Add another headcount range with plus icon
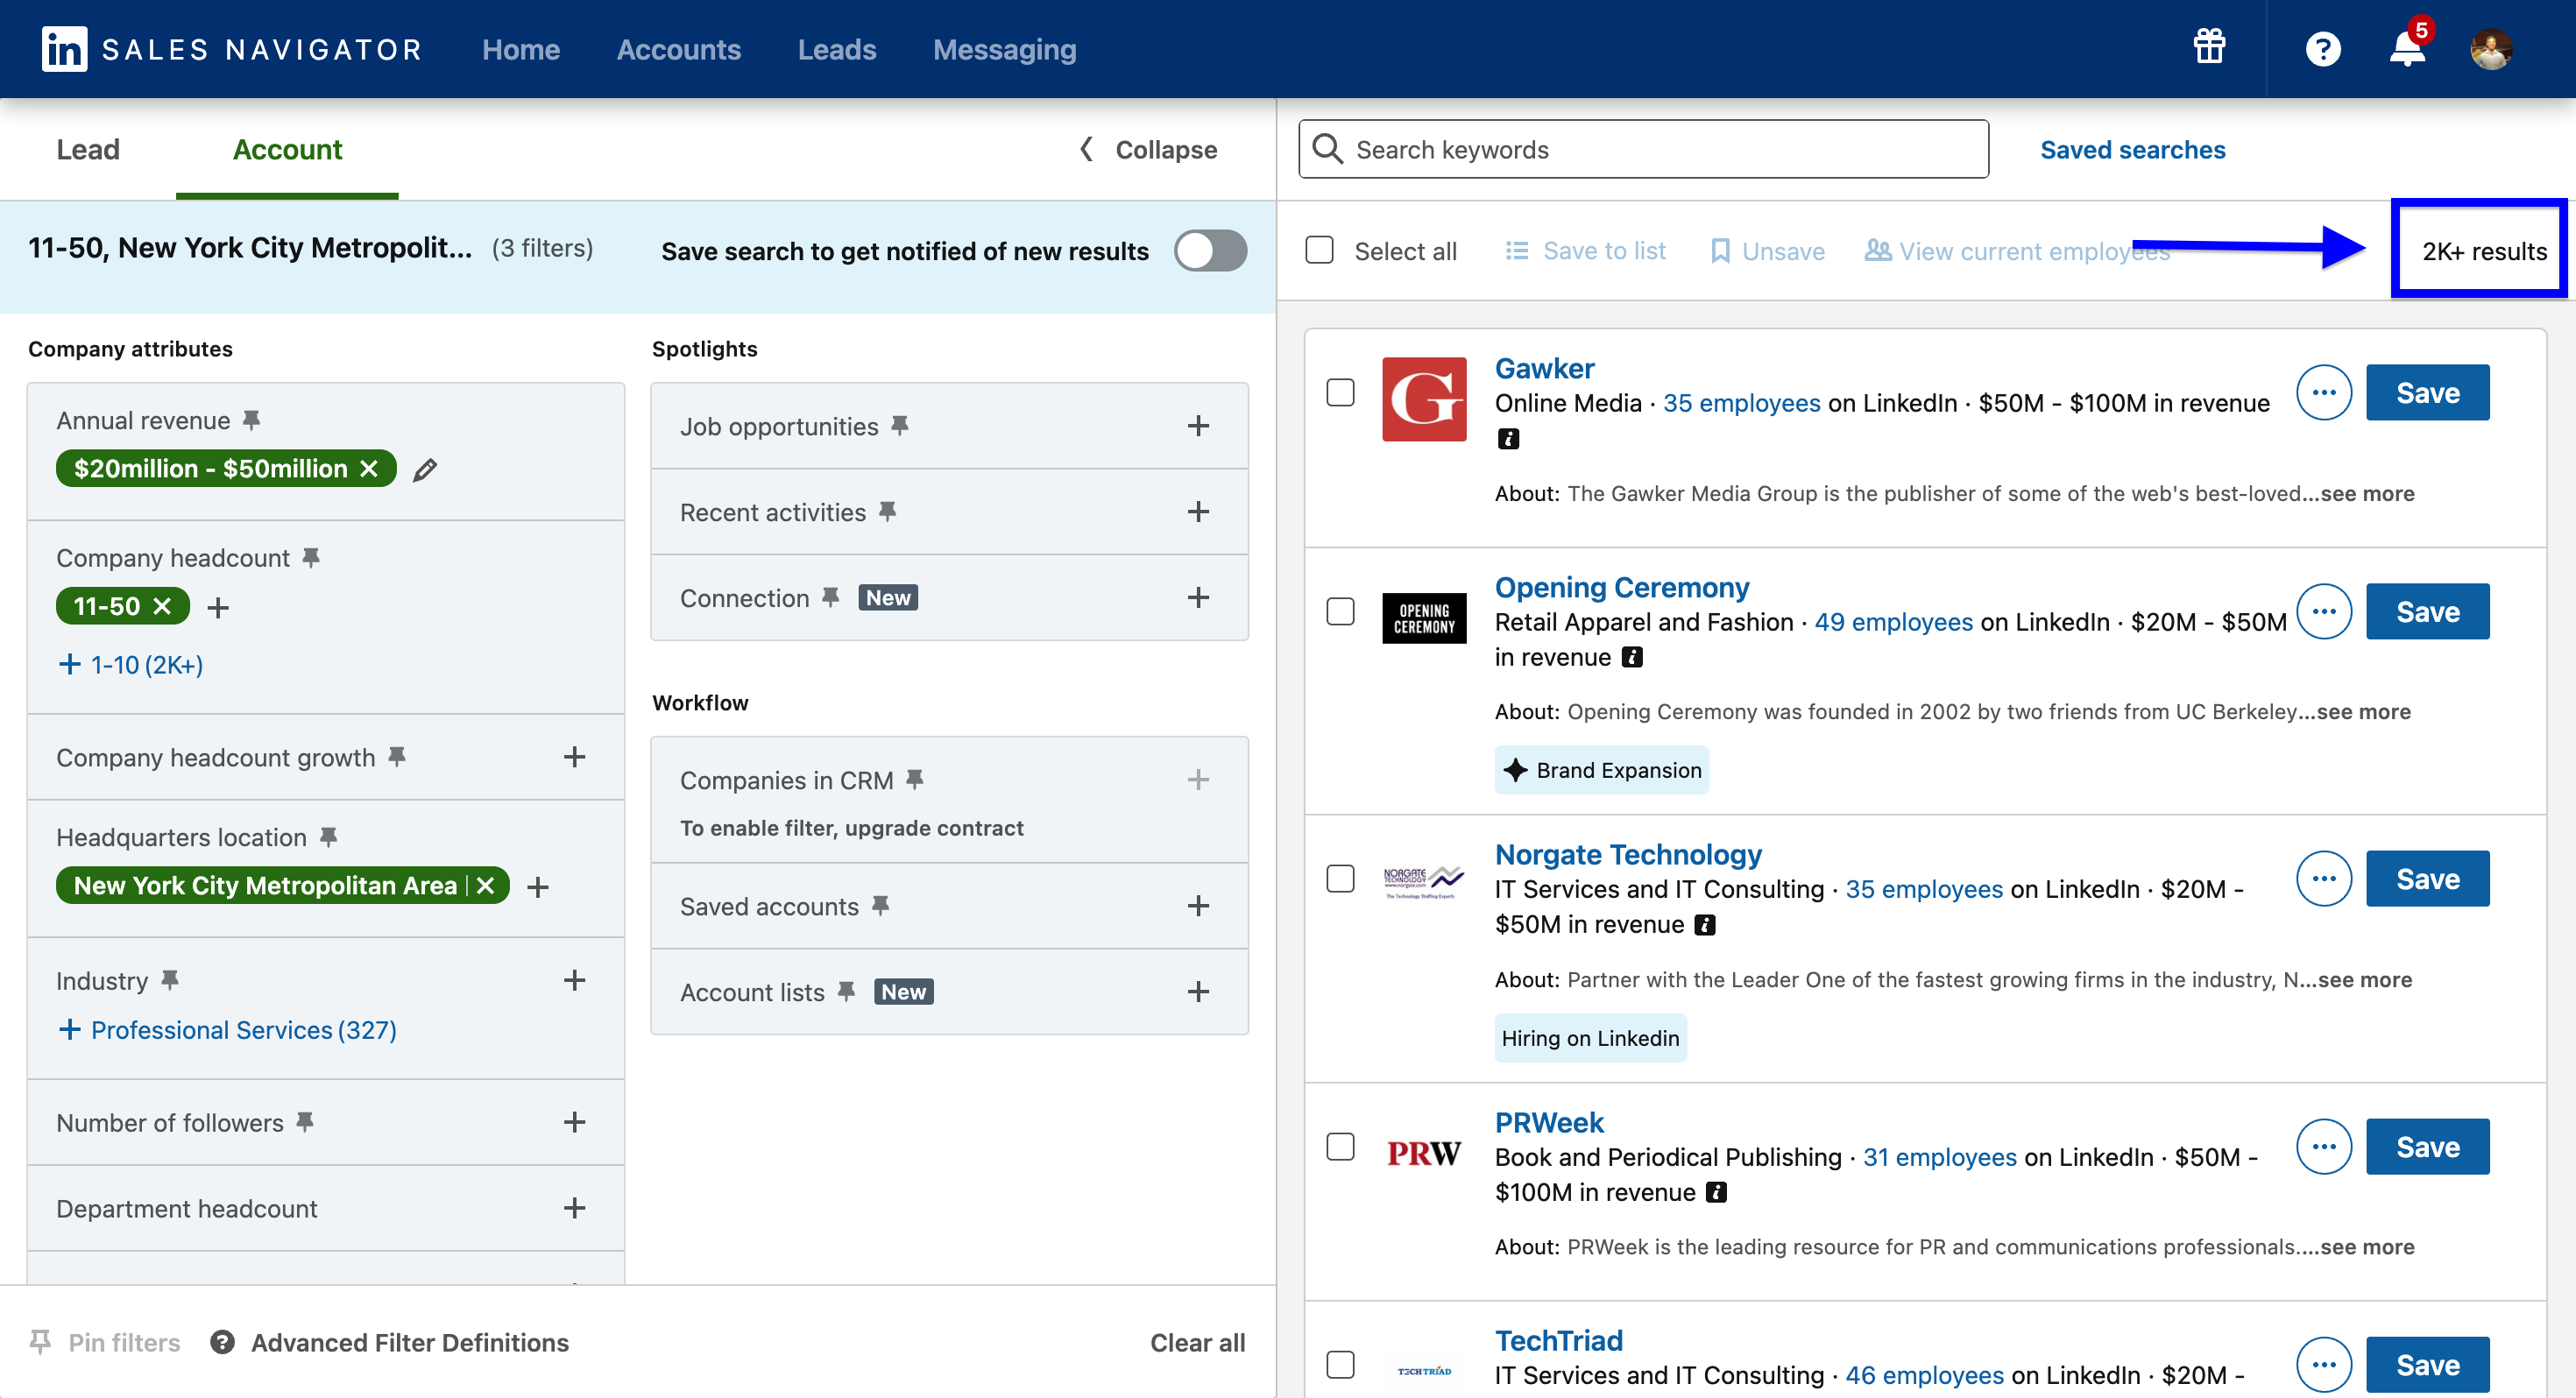Image resolution: width=2576 pixels, height=1398 pixels. point(218,607)
